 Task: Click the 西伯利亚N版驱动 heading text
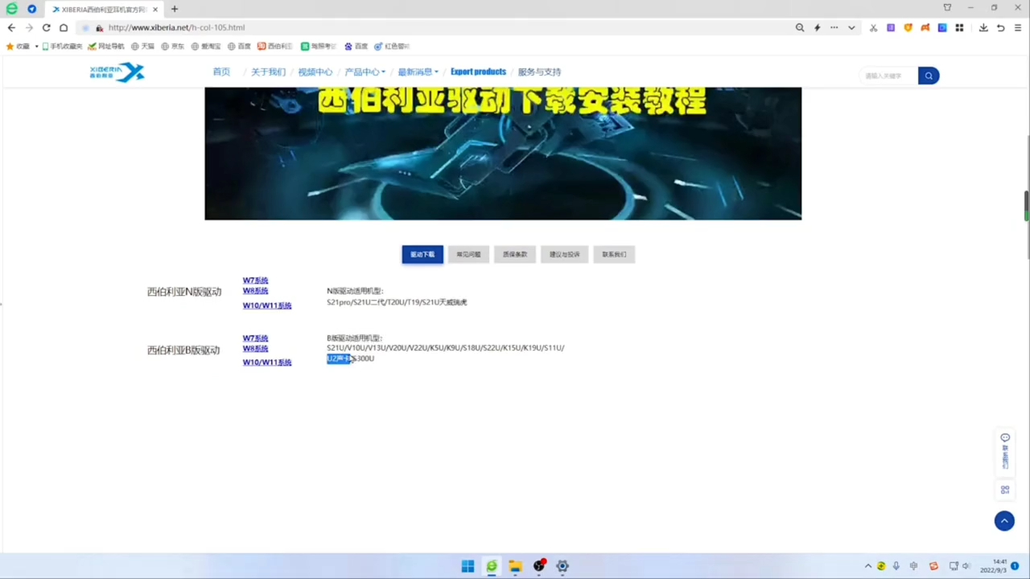[x=184, y=292]
